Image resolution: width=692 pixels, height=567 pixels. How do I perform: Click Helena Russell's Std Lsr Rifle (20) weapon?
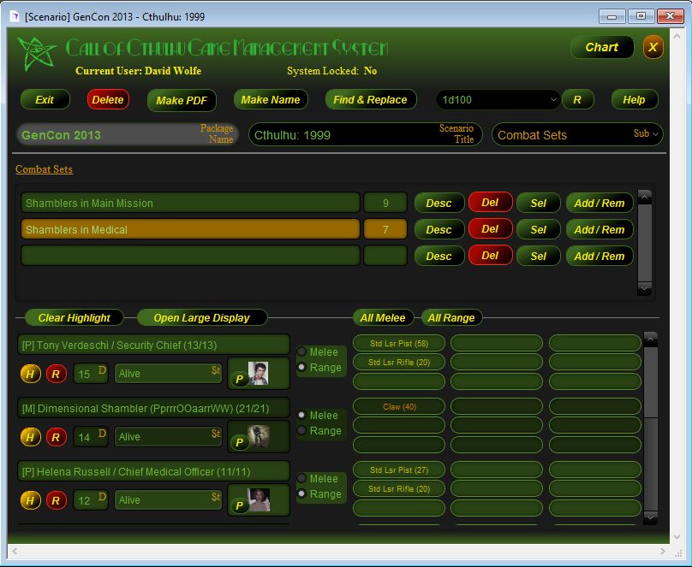[399, 488]
